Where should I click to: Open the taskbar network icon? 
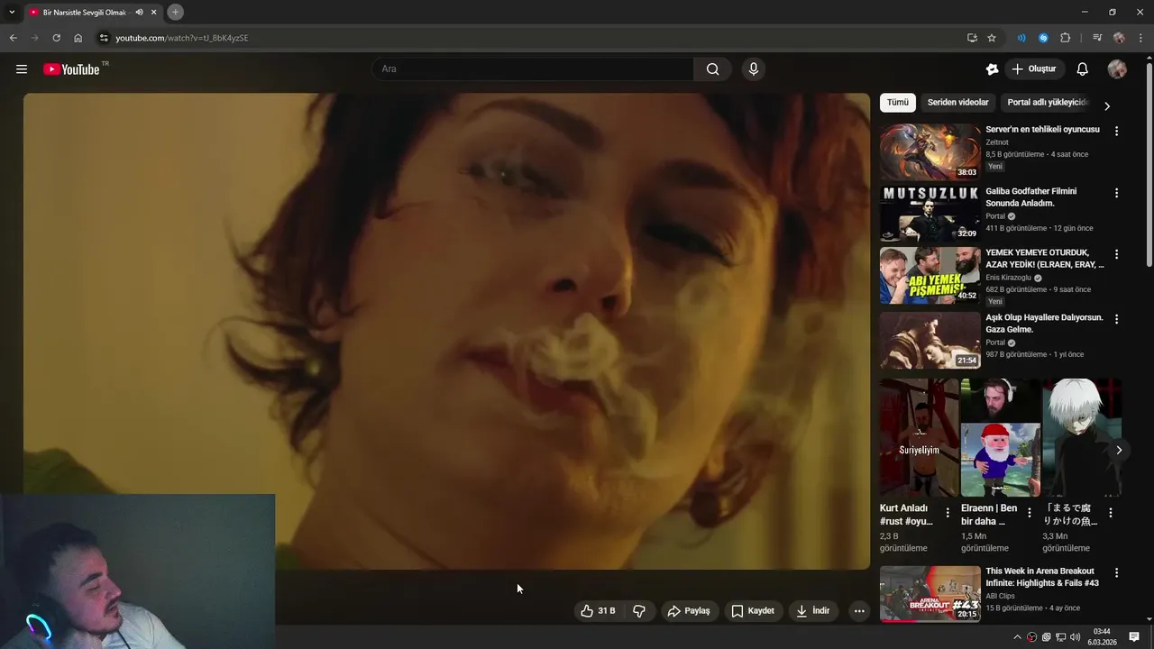pos(1060,637)
